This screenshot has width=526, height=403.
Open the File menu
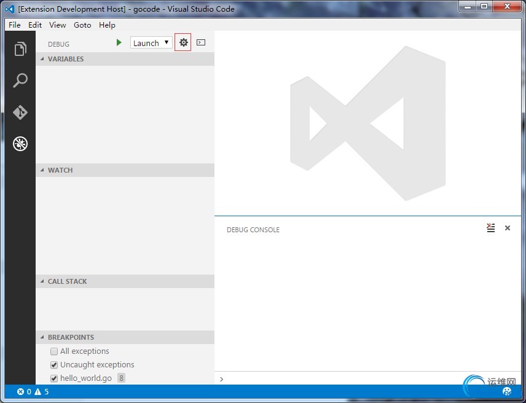(x=14, y=25)
